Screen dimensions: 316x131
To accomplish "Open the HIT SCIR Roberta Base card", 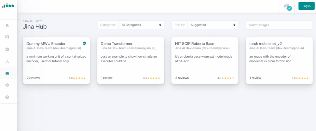I will click(205, 60).
